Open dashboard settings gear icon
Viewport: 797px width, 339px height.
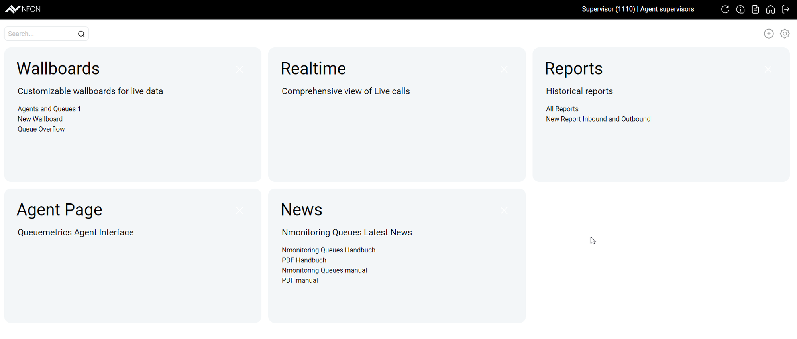[785, 34]
